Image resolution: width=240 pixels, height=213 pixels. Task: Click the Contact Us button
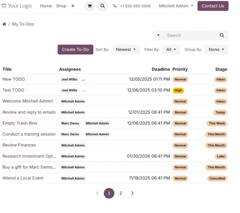pos(213,6)
